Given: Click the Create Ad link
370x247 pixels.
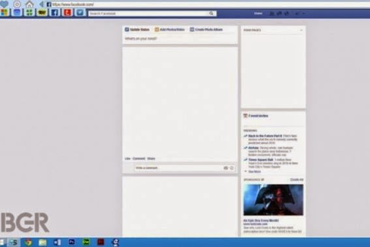Looking at the screenshot, I should point(297,180).
